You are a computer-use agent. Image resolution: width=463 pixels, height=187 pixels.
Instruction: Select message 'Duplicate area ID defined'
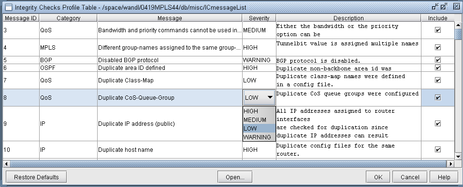(170, 68)
